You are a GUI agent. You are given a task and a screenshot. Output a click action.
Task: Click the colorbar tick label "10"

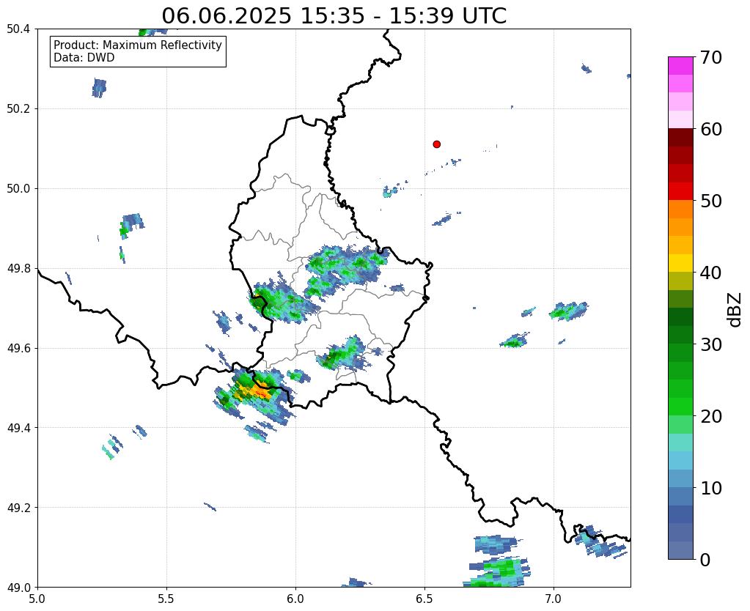click(x=711, y=488)
